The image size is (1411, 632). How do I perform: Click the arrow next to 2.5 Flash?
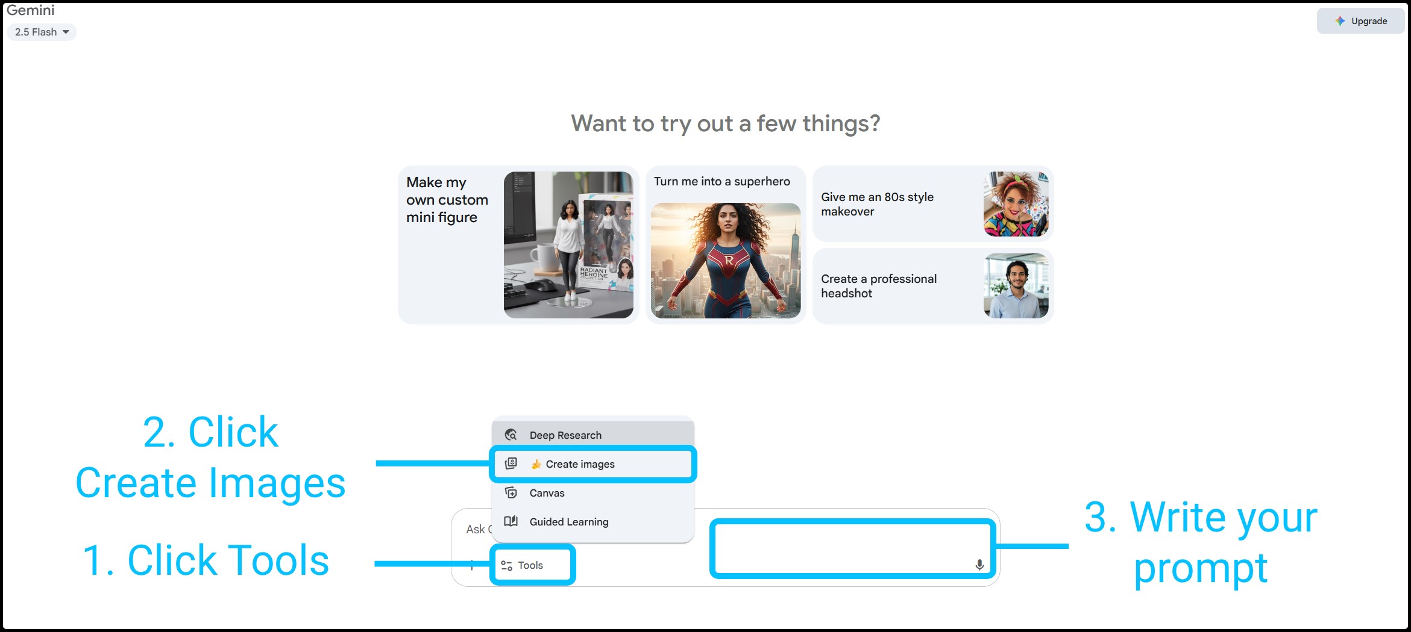(x=66, y=32)
